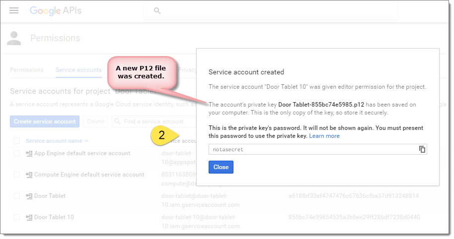
Task: Click the notasecret password field
Action: 313,149
